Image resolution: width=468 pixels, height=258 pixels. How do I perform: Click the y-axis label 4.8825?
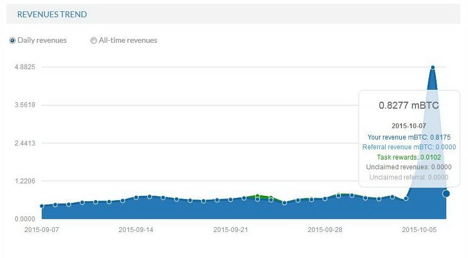pos(25,67)
